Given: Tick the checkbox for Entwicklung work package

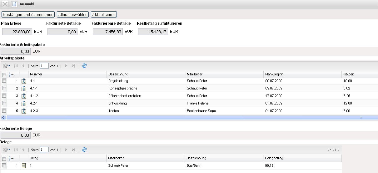Looking at the screenshot, I should pos(4,103).
